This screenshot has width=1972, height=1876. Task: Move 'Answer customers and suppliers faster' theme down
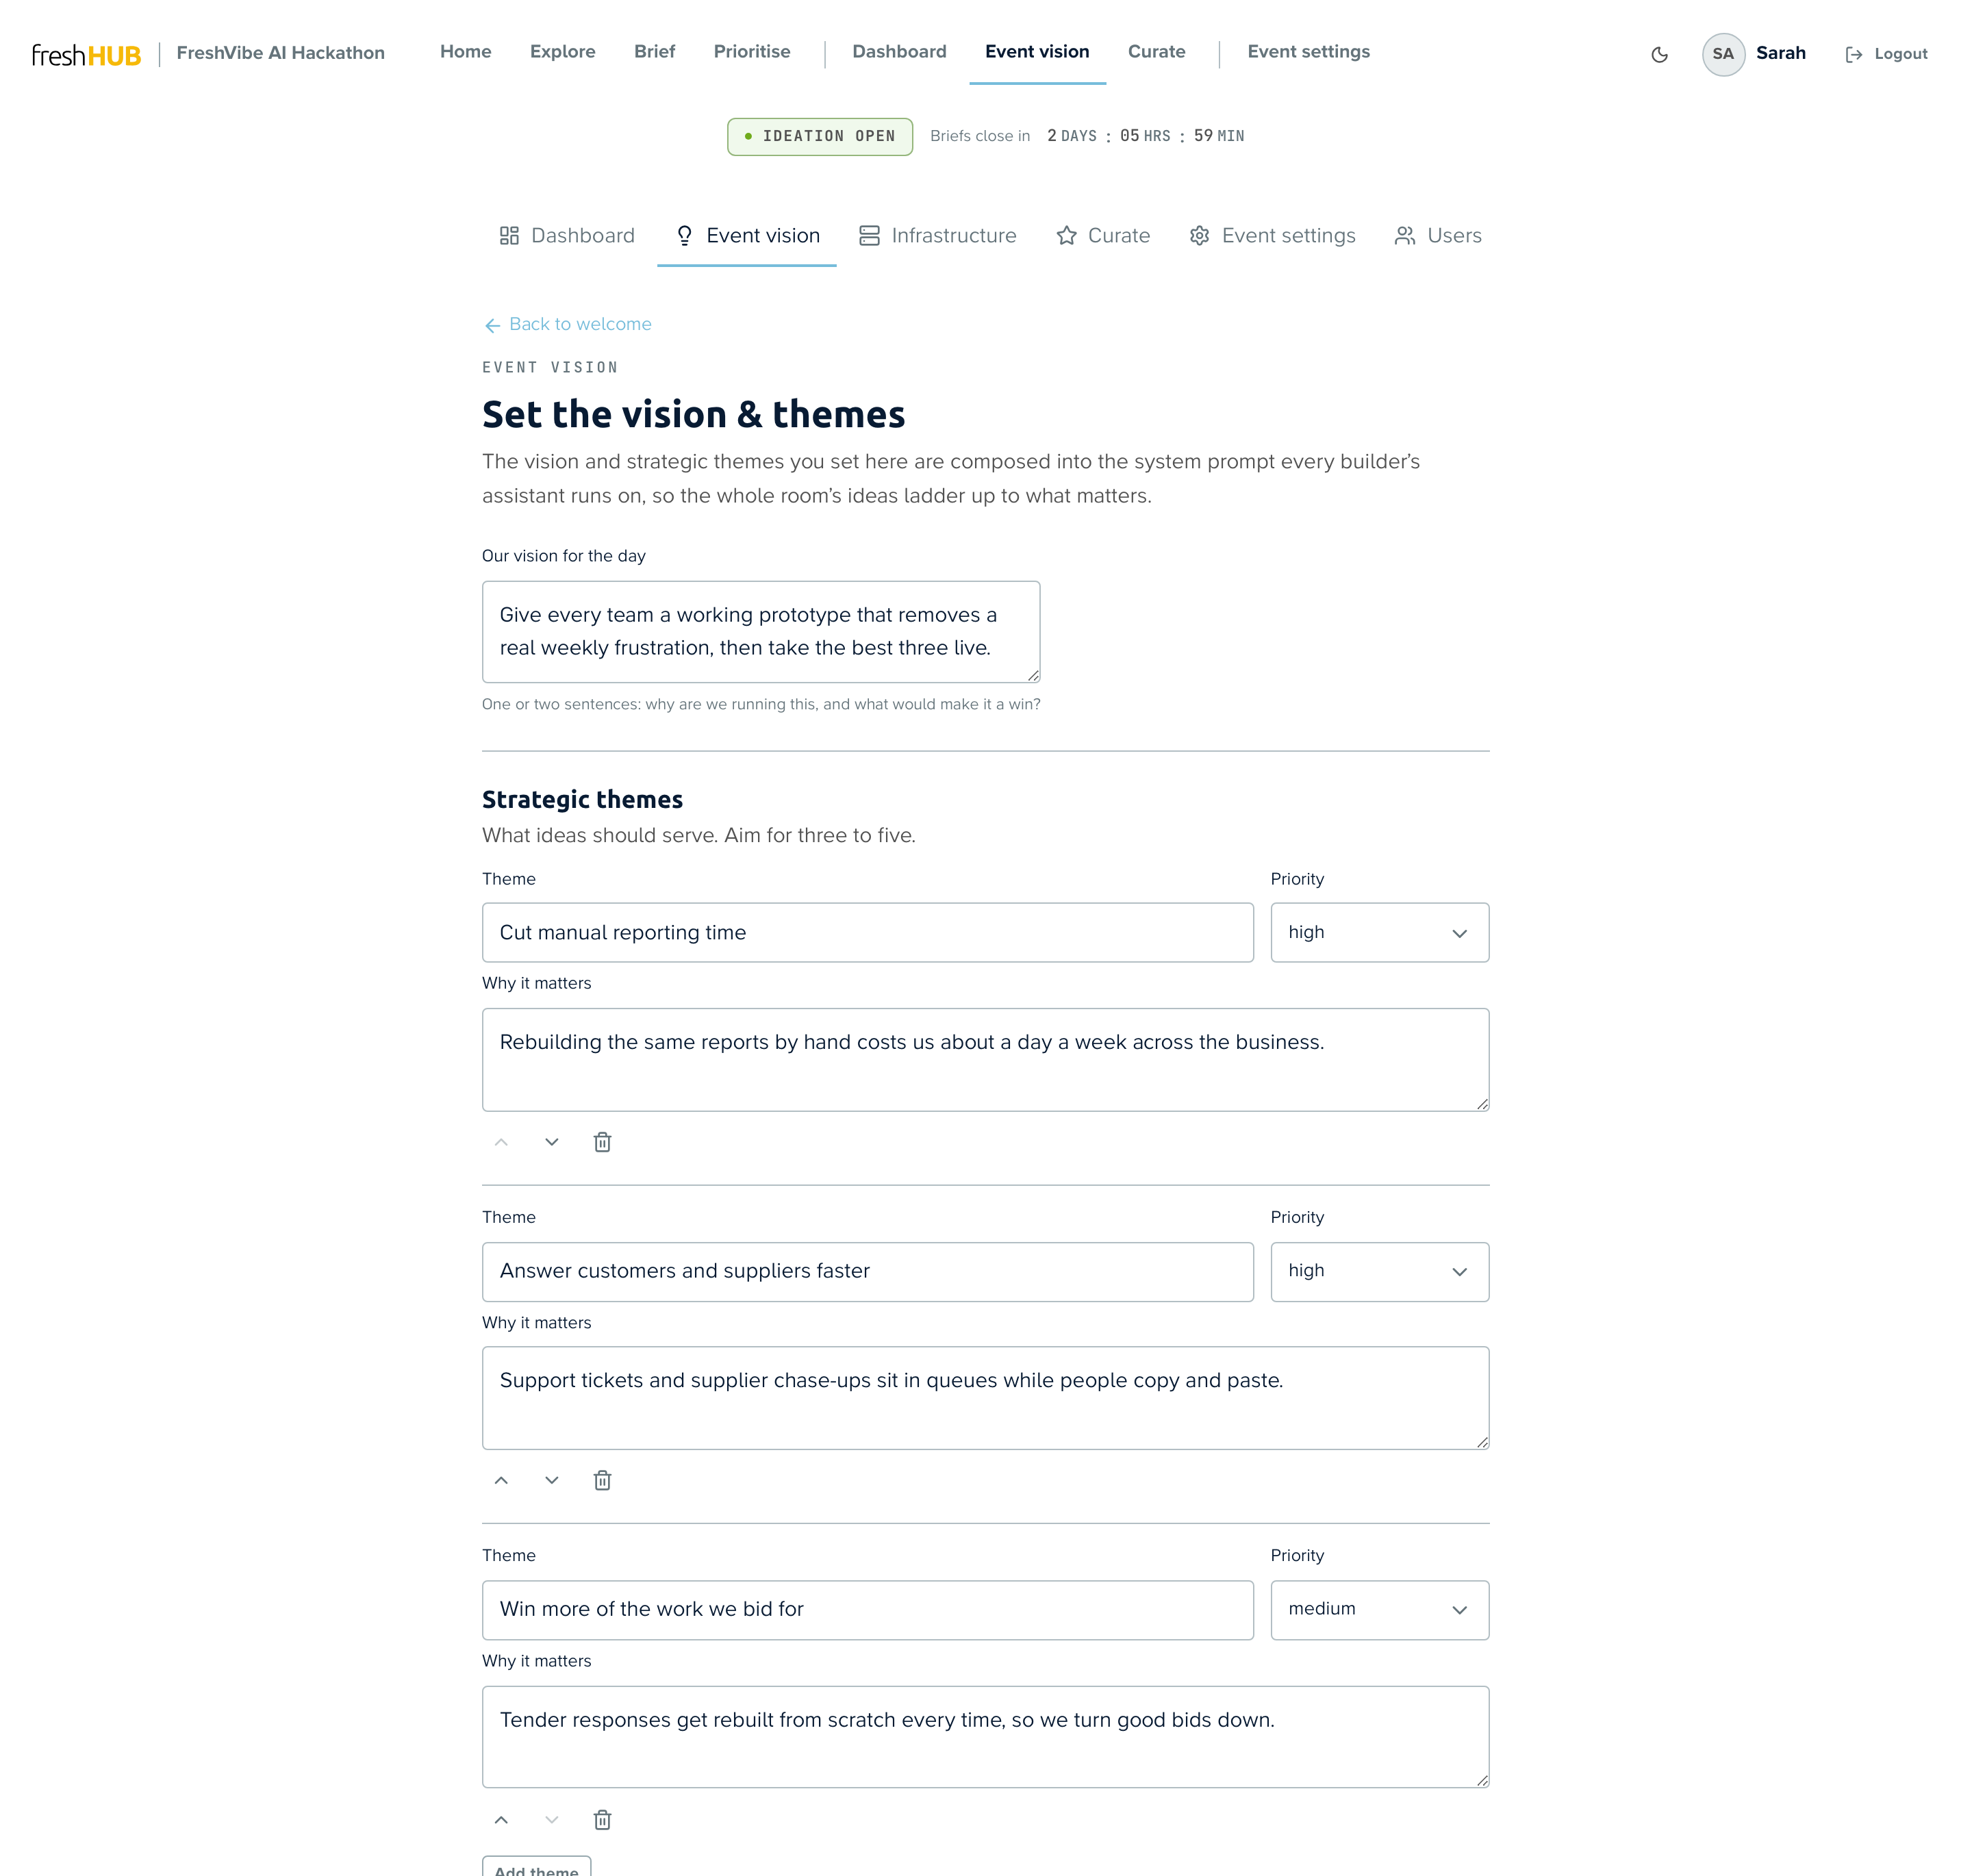[552, 1480]
